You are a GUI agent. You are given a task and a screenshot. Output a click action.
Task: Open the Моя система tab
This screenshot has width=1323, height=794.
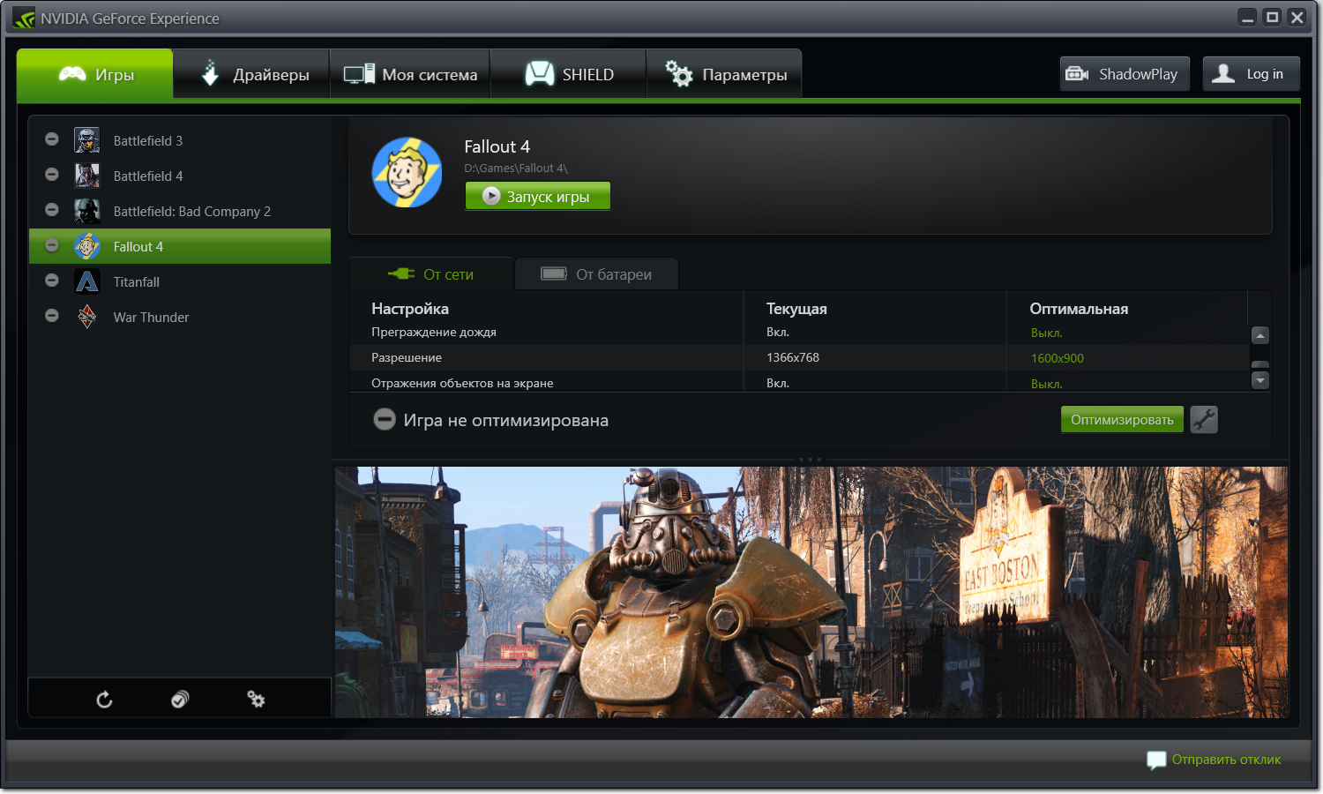pyautogui.click(x=410, y=74)
